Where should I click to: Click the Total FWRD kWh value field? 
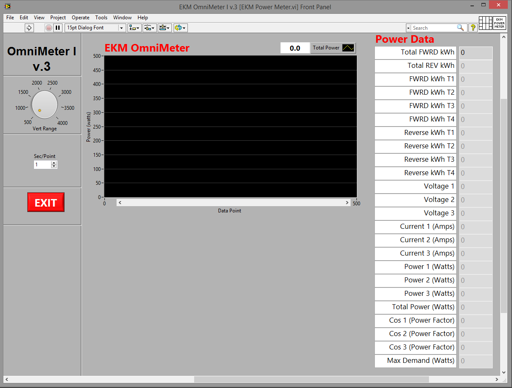[x=476, y=53]
